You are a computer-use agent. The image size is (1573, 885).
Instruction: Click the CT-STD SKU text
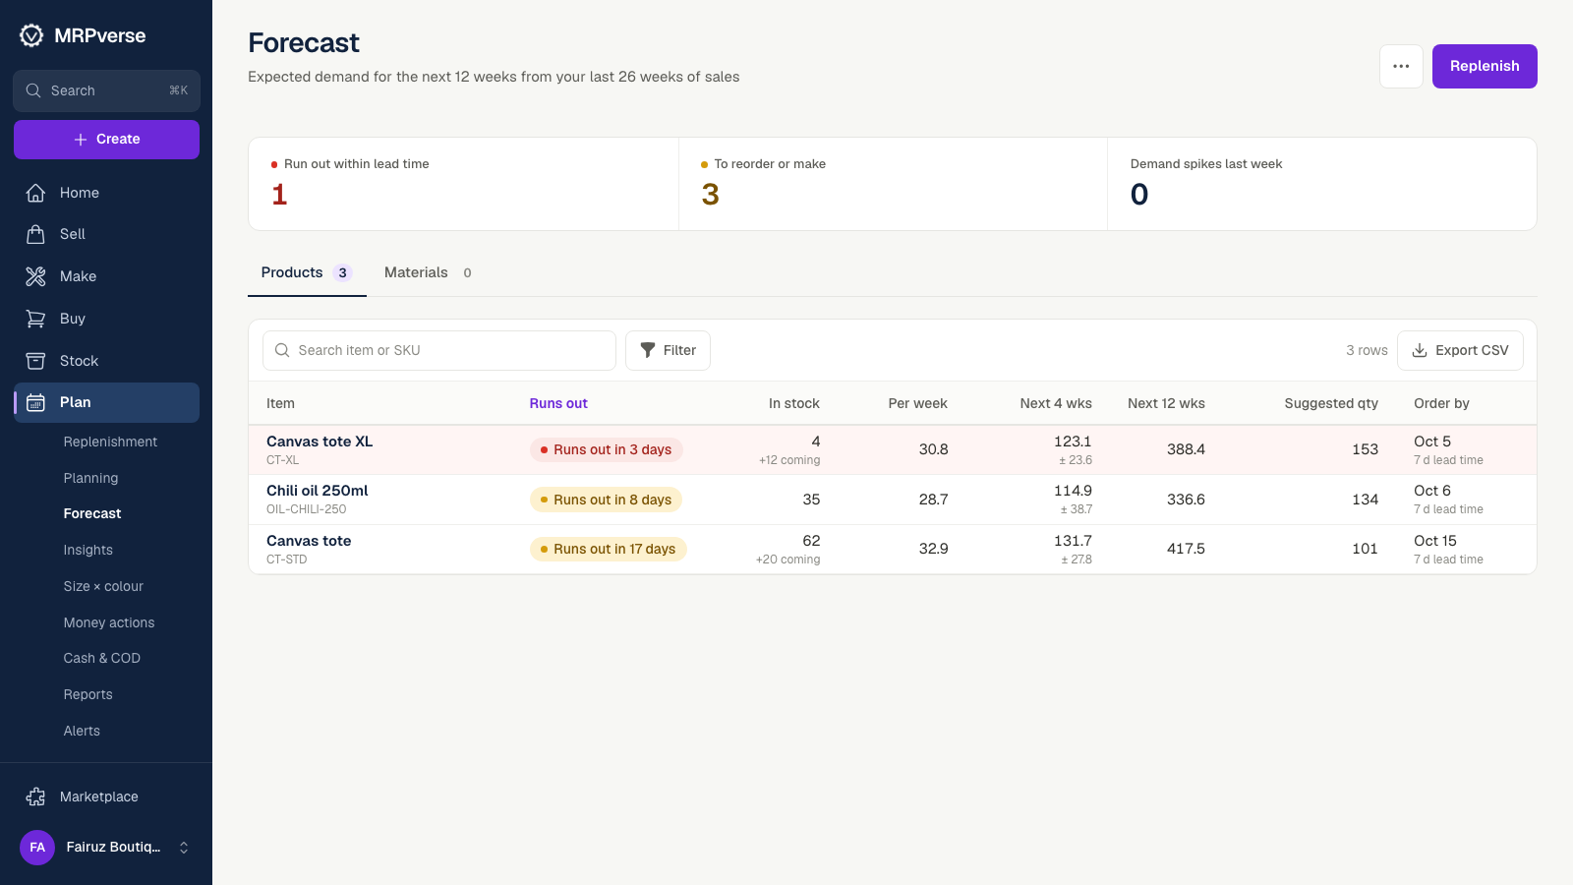287,560
